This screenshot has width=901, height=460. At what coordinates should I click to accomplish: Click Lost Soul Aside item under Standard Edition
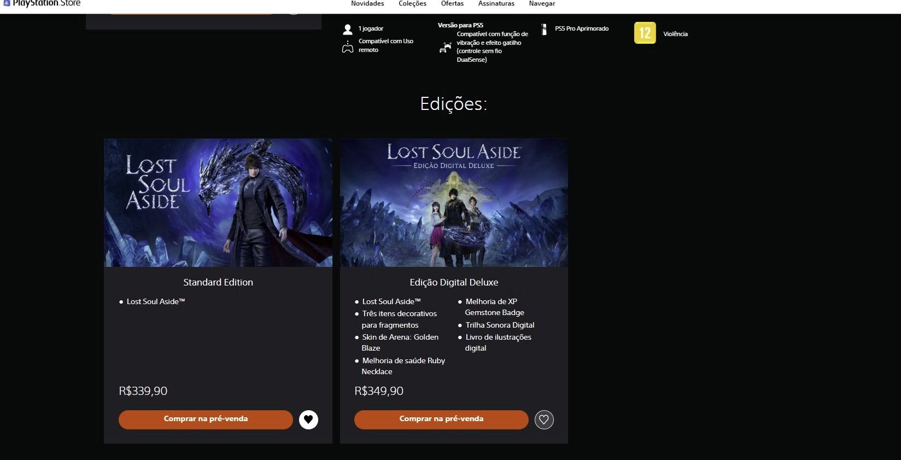(x=156, y=301)
